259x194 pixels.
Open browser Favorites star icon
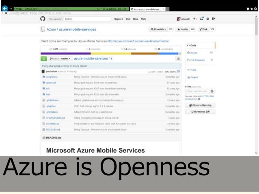coord(252,9)
